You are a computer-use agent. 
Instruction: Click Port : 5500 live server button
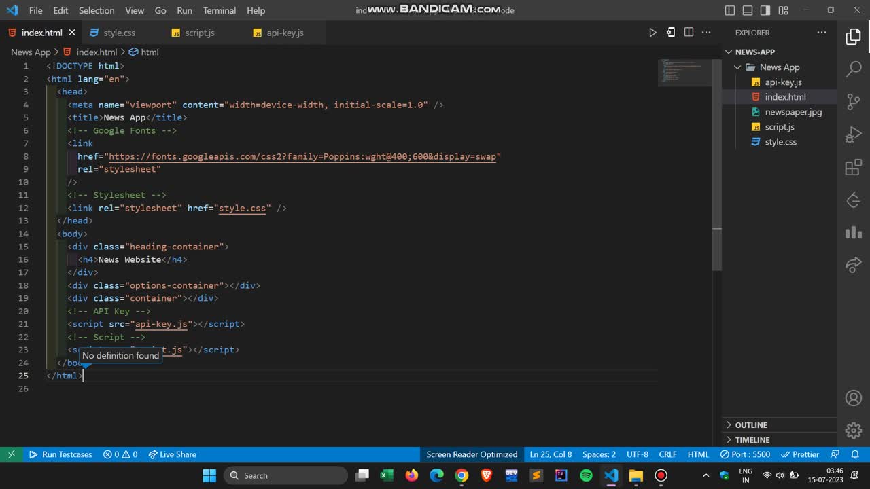pyautogui.click(x=745, y=454)
